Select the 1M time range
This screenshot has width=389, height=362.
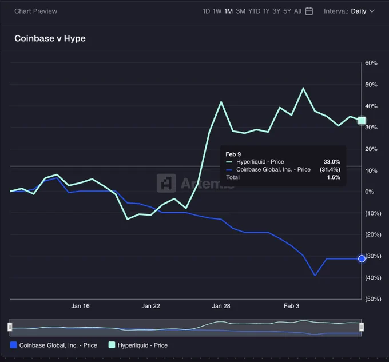point(228,11)
